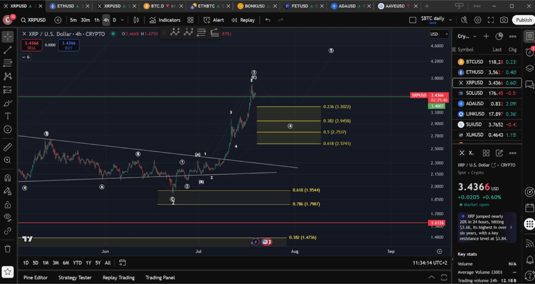Add symbol to watchlist with plus icon
This screenshot has width=535, height=284.
486,36
